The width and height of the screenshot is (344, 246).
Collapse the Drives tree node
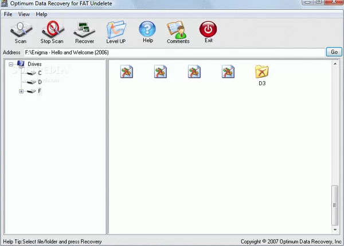click(x=11, y=64)
